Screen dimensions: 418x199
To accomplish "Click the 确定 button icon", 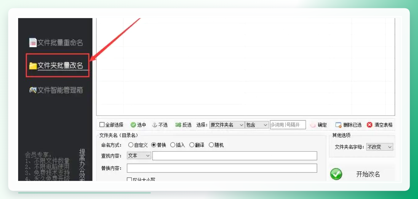I will 313,125.
